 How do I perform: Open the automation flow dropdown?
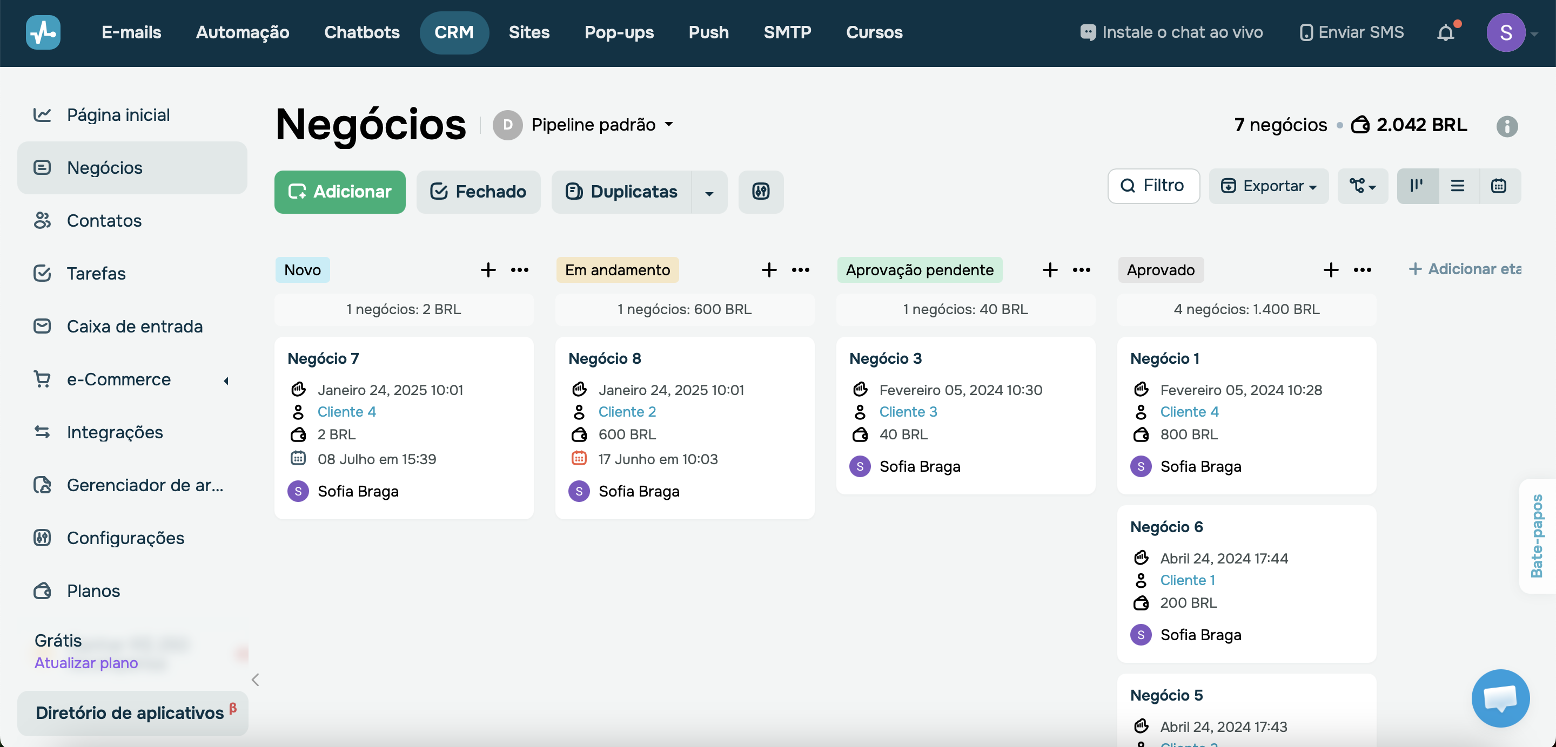point(1363,186)
